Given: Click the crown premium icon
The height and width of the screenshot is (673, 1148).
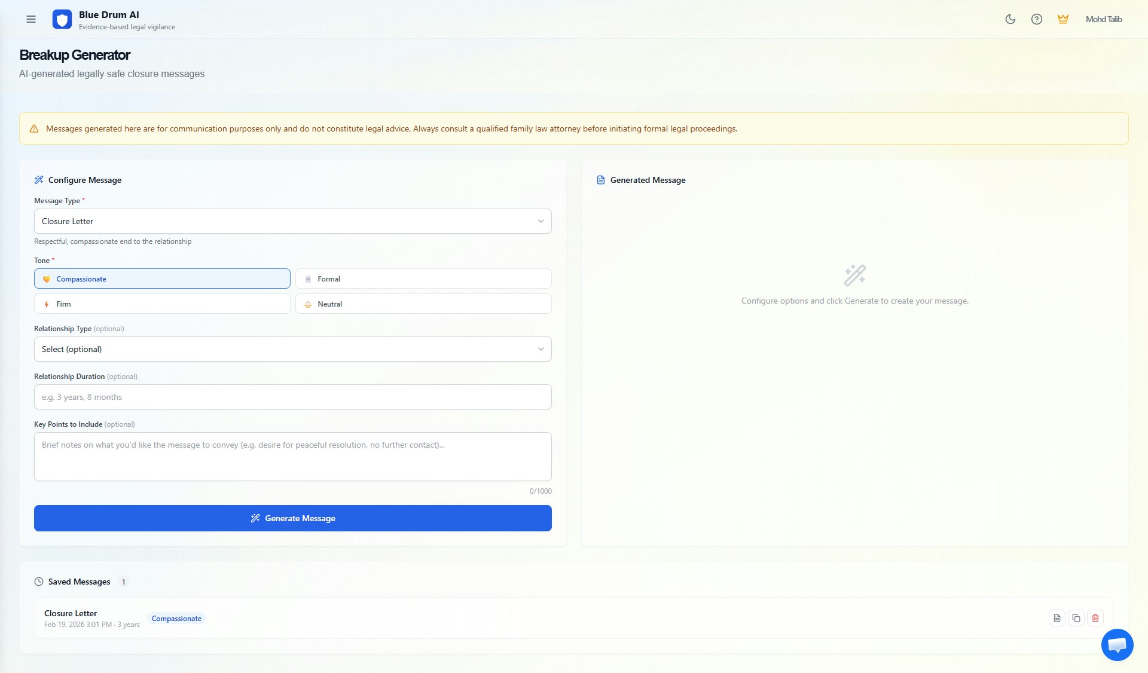Looking at the screenshot, I should pyautogui.click(x=1063, y=19).
